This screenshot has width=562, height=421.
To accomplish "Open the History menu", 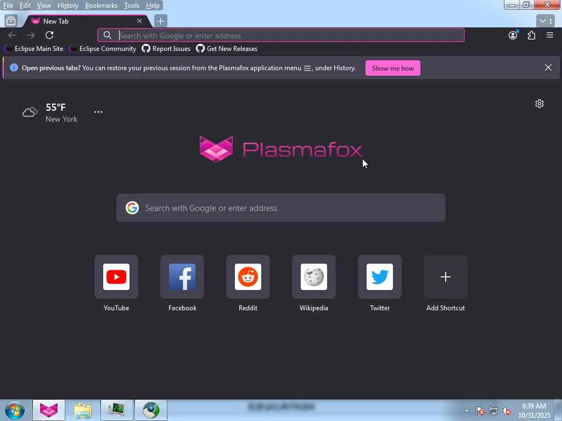I will point(68,5).
